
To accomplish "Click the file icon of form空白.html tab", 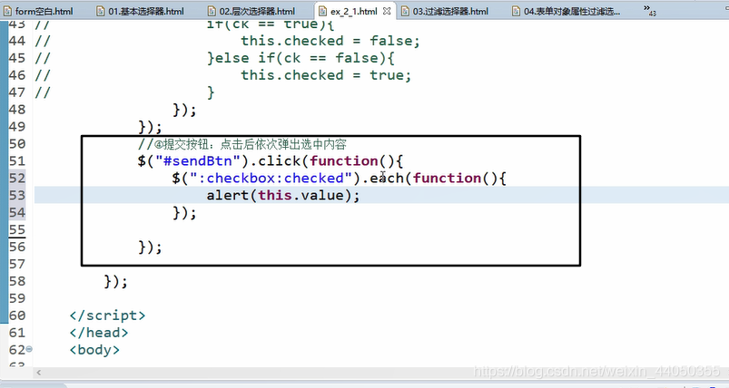I will click(x=7, y=11).
